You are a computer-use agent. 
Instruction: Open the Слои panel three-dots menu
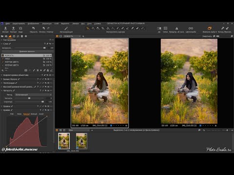click(x=53, y=44)
